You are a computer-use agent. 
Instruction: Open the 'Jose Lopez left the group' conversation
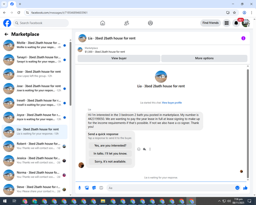tap(34, 74)
